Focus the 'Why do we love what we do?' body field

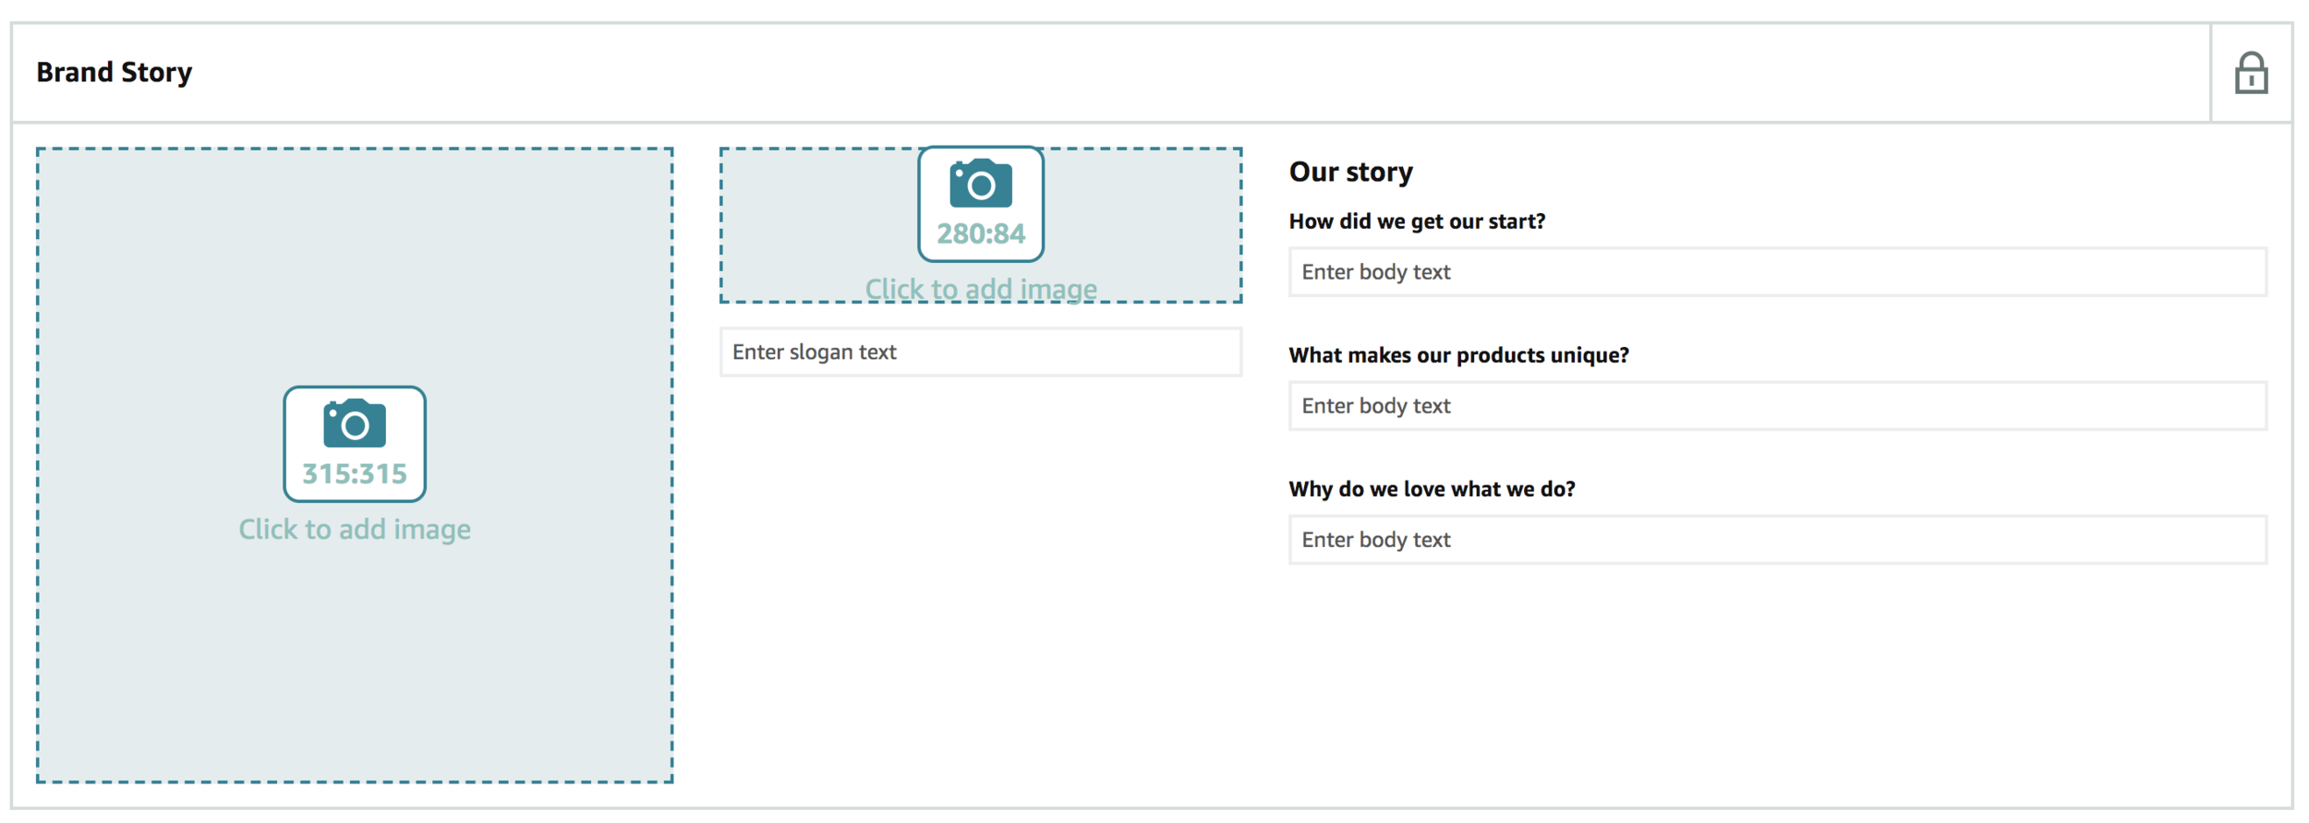(1778, 539)
